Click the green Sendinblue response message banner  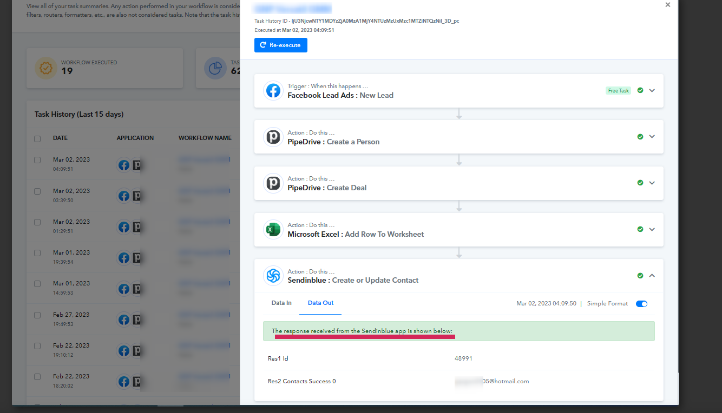coord(459,331)
